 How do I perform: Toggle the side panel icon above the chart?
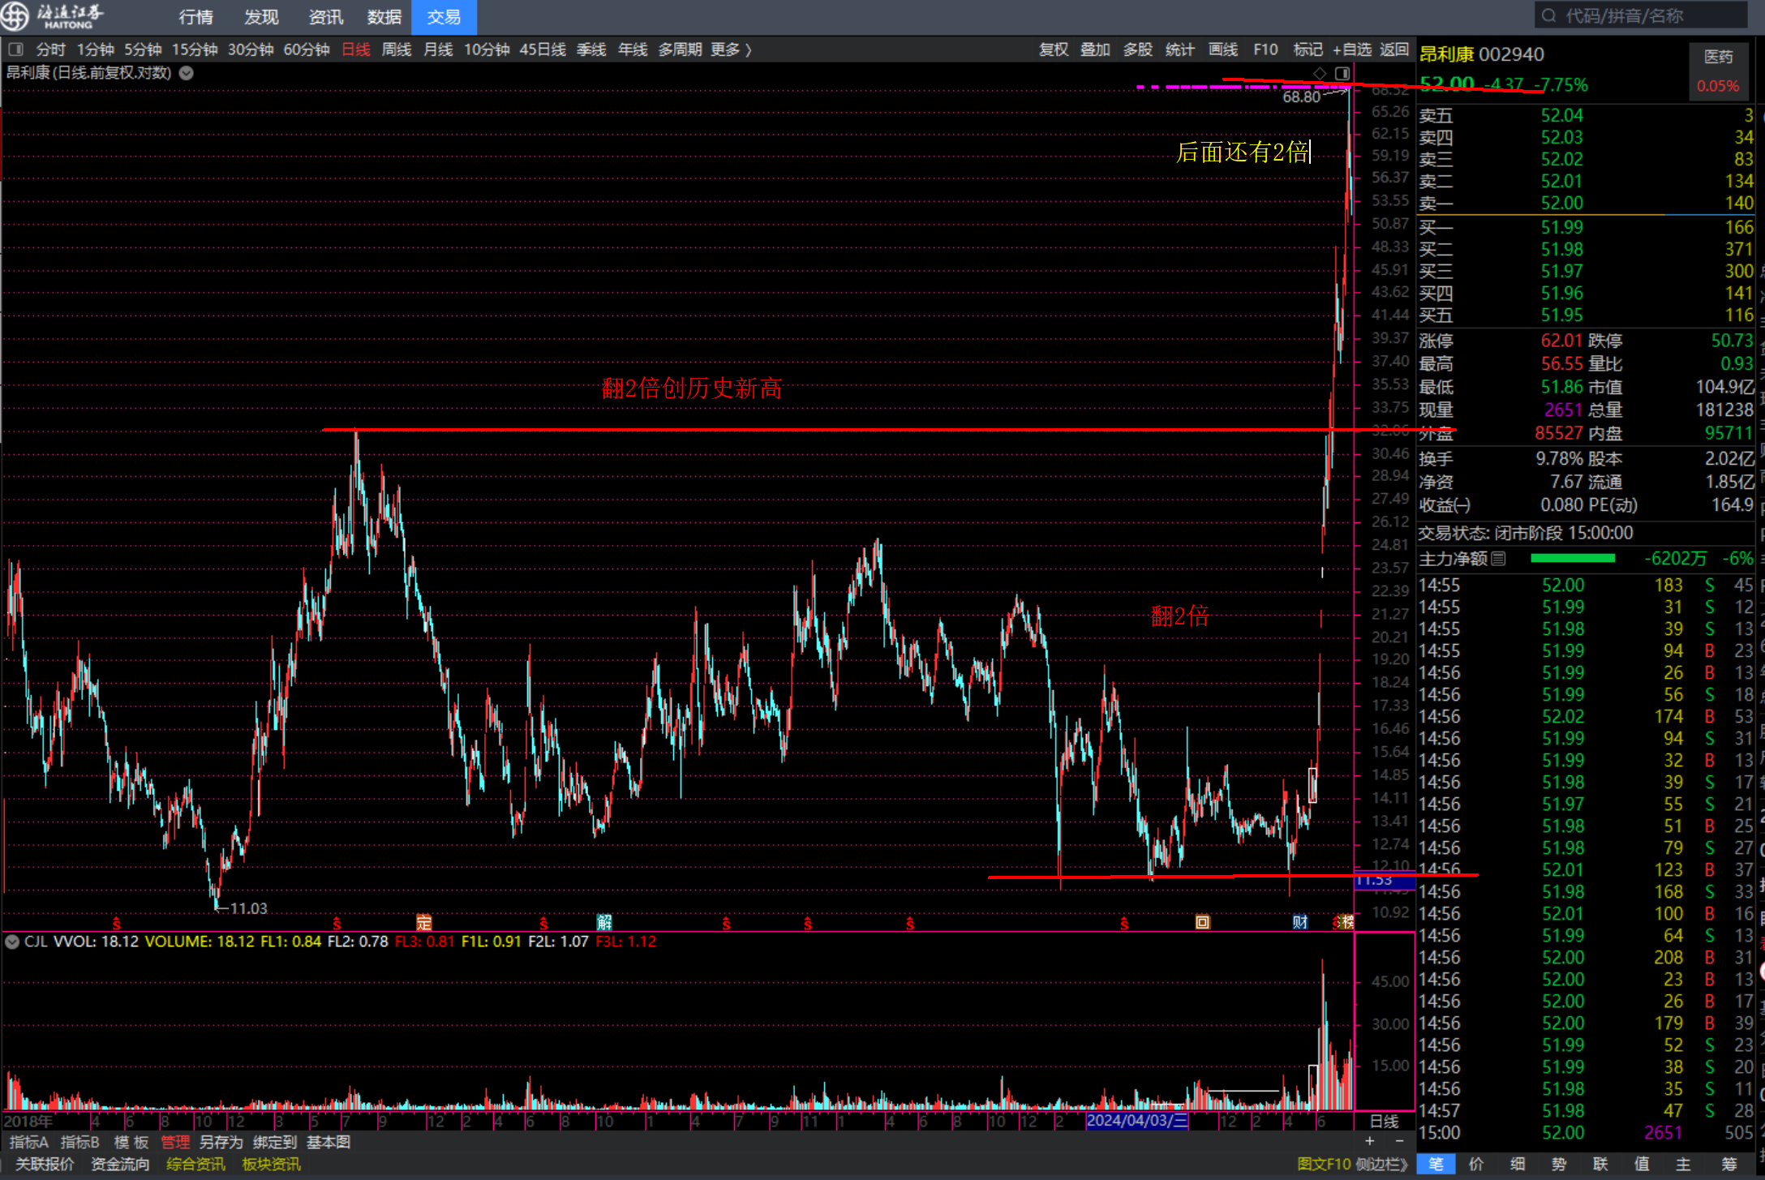pyautogui.click(x=1342, y=74)
